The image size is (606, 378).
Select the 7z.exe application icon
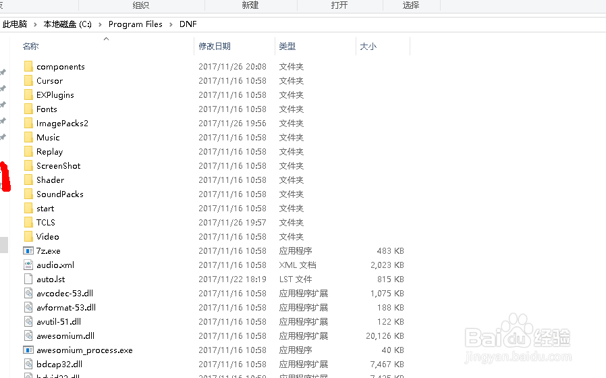tap(28, 251)
